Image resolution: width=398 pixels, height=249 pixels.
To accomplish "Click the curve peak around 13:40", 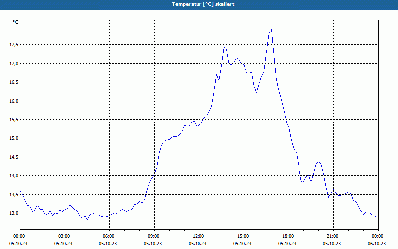I will [224, 47].
